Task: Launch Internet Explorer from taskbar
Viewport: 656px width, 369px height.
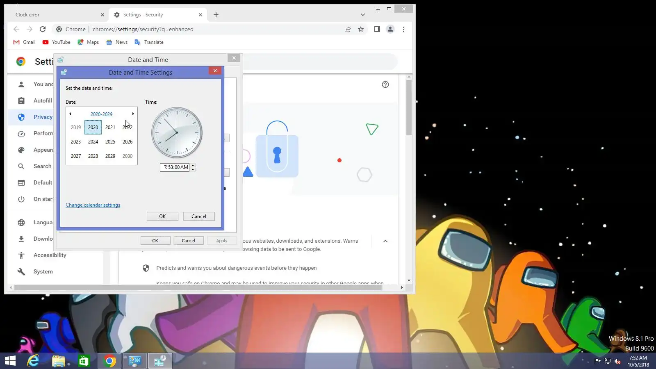Action: [x=33, y=361]
